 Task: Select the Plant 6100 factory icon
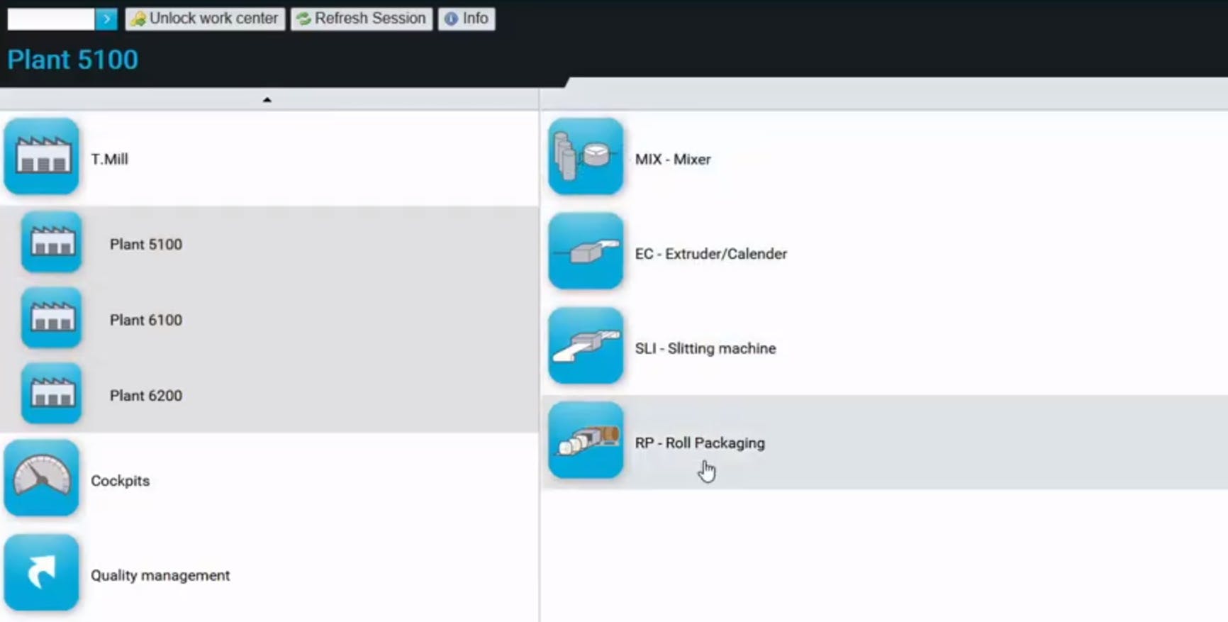(x=51, y=318)
